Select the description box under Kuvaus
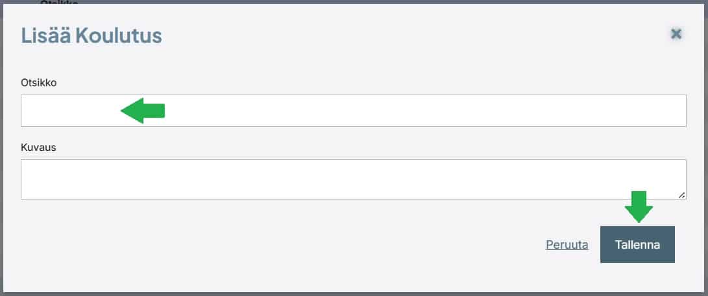The height and width of the screenshot is (296, 708). 353,179
